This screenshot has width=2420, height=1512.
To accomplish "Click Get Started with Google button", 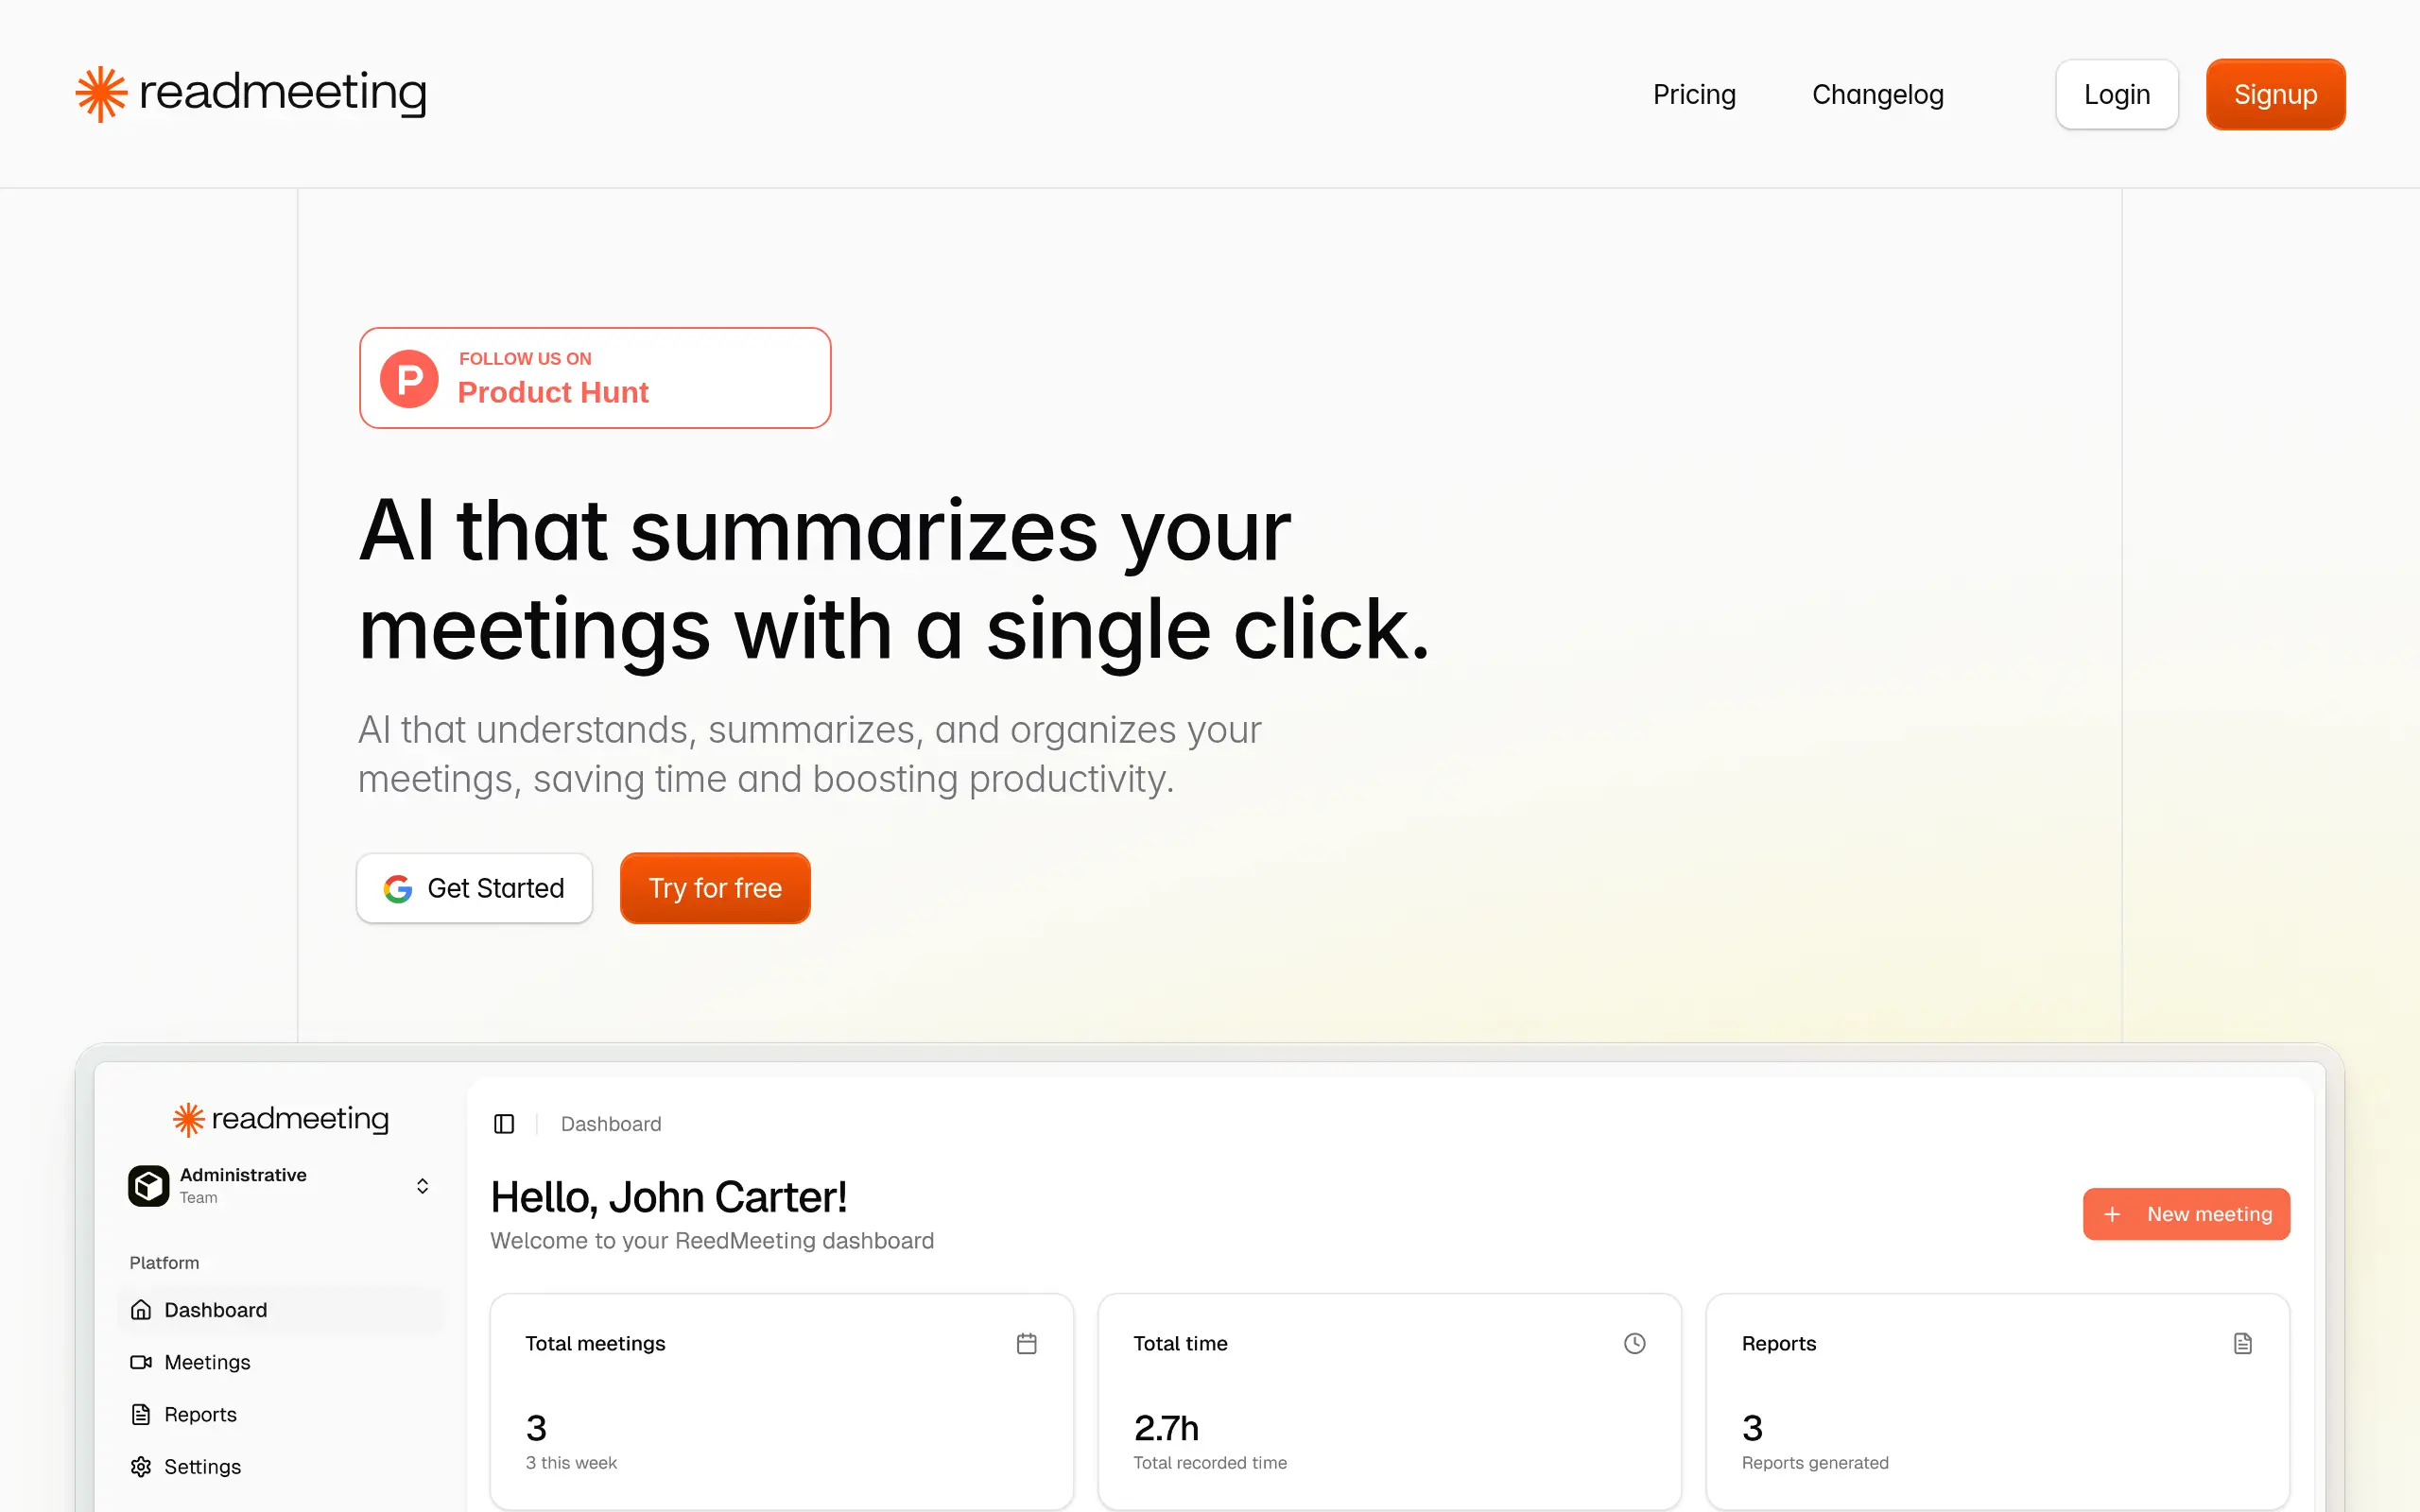I will click(x=474, y=888).
